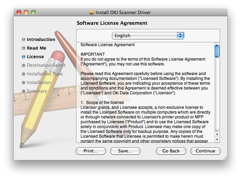Click the scroll up arrow of the license text
Viewport: 241px width, 179px height.
click(217, 134)
